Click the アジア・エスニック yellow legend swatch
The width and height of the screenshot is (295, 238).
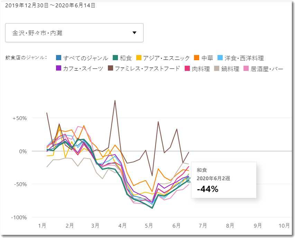pyautogui.click(x=139, y=58)
